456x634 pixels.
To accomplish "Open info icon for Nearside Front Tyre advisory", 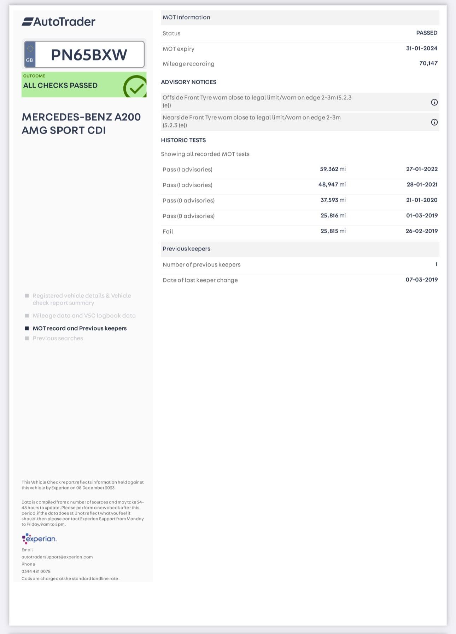I will (x=434, y=122).
